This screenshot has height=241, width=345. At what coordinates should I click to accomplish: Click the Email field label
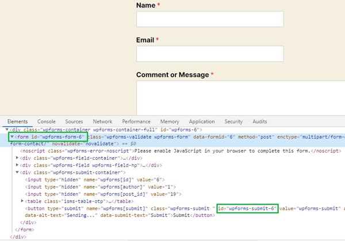145,40
